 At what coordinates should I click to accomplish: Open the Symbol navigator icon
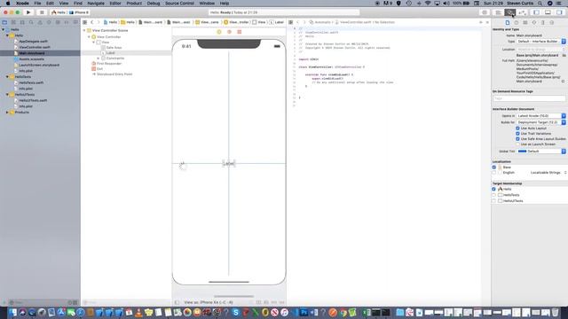click(x=22, y=22)
